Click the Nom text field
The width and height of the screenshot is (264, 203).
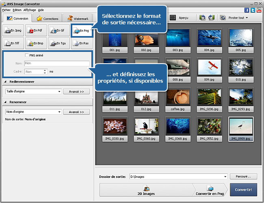pyautogui.click(x=57, y=63)
